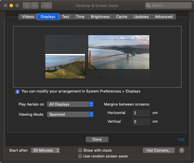Click the Search field in the toolbar
Image resolution: width=194 pixels, height=163 pixels.
pyautogui.click(x=168, y=6)
